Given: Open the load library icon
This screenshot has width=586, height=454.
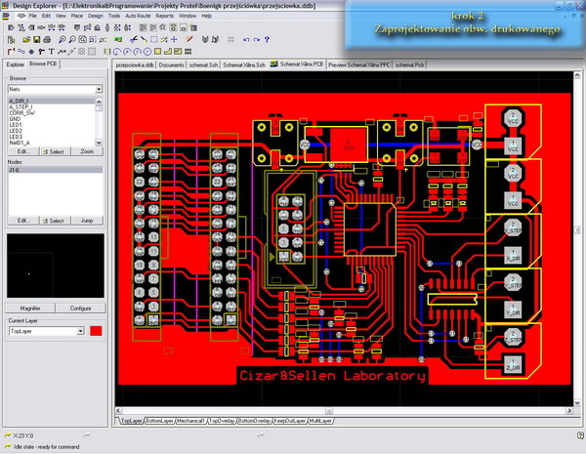Looking at the screenshot, I should click(204, 39).
